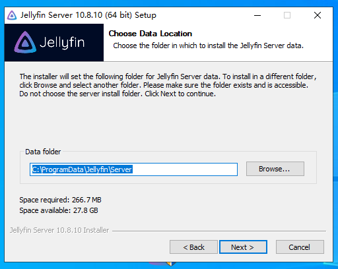
Task: Minimize the Jellyfin Setup window
Action: tap(257, 15)
